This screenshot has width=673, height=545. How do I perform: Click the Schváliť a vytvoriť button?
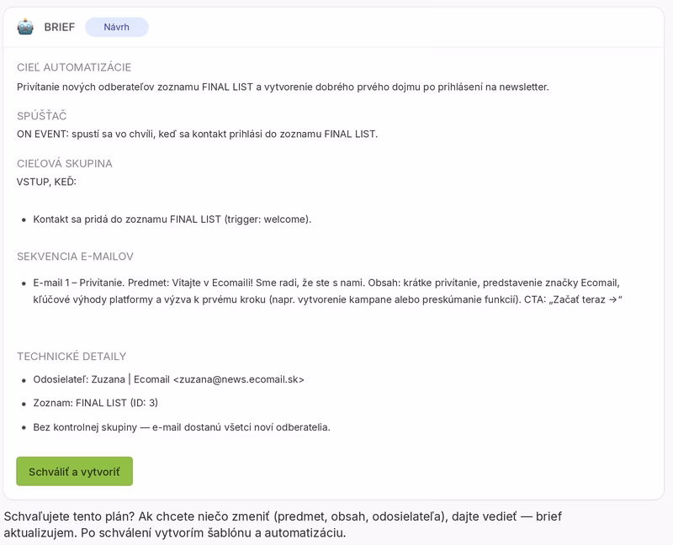(75, 471)
